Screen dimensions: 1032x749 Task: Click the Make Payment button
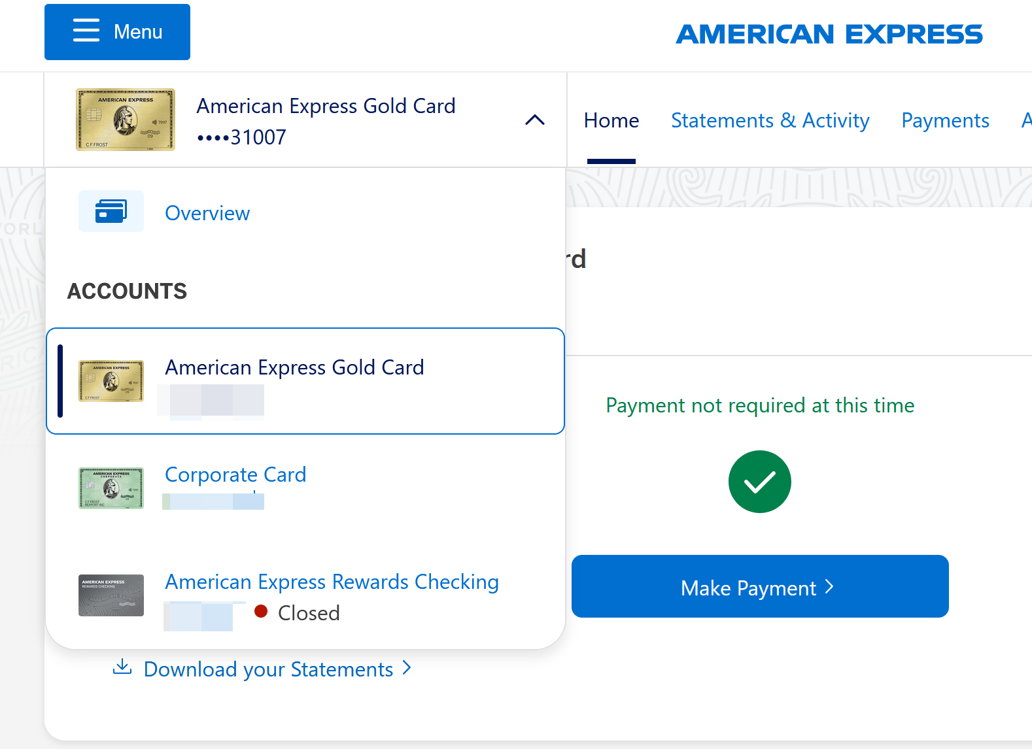click(x=760, y=586)
